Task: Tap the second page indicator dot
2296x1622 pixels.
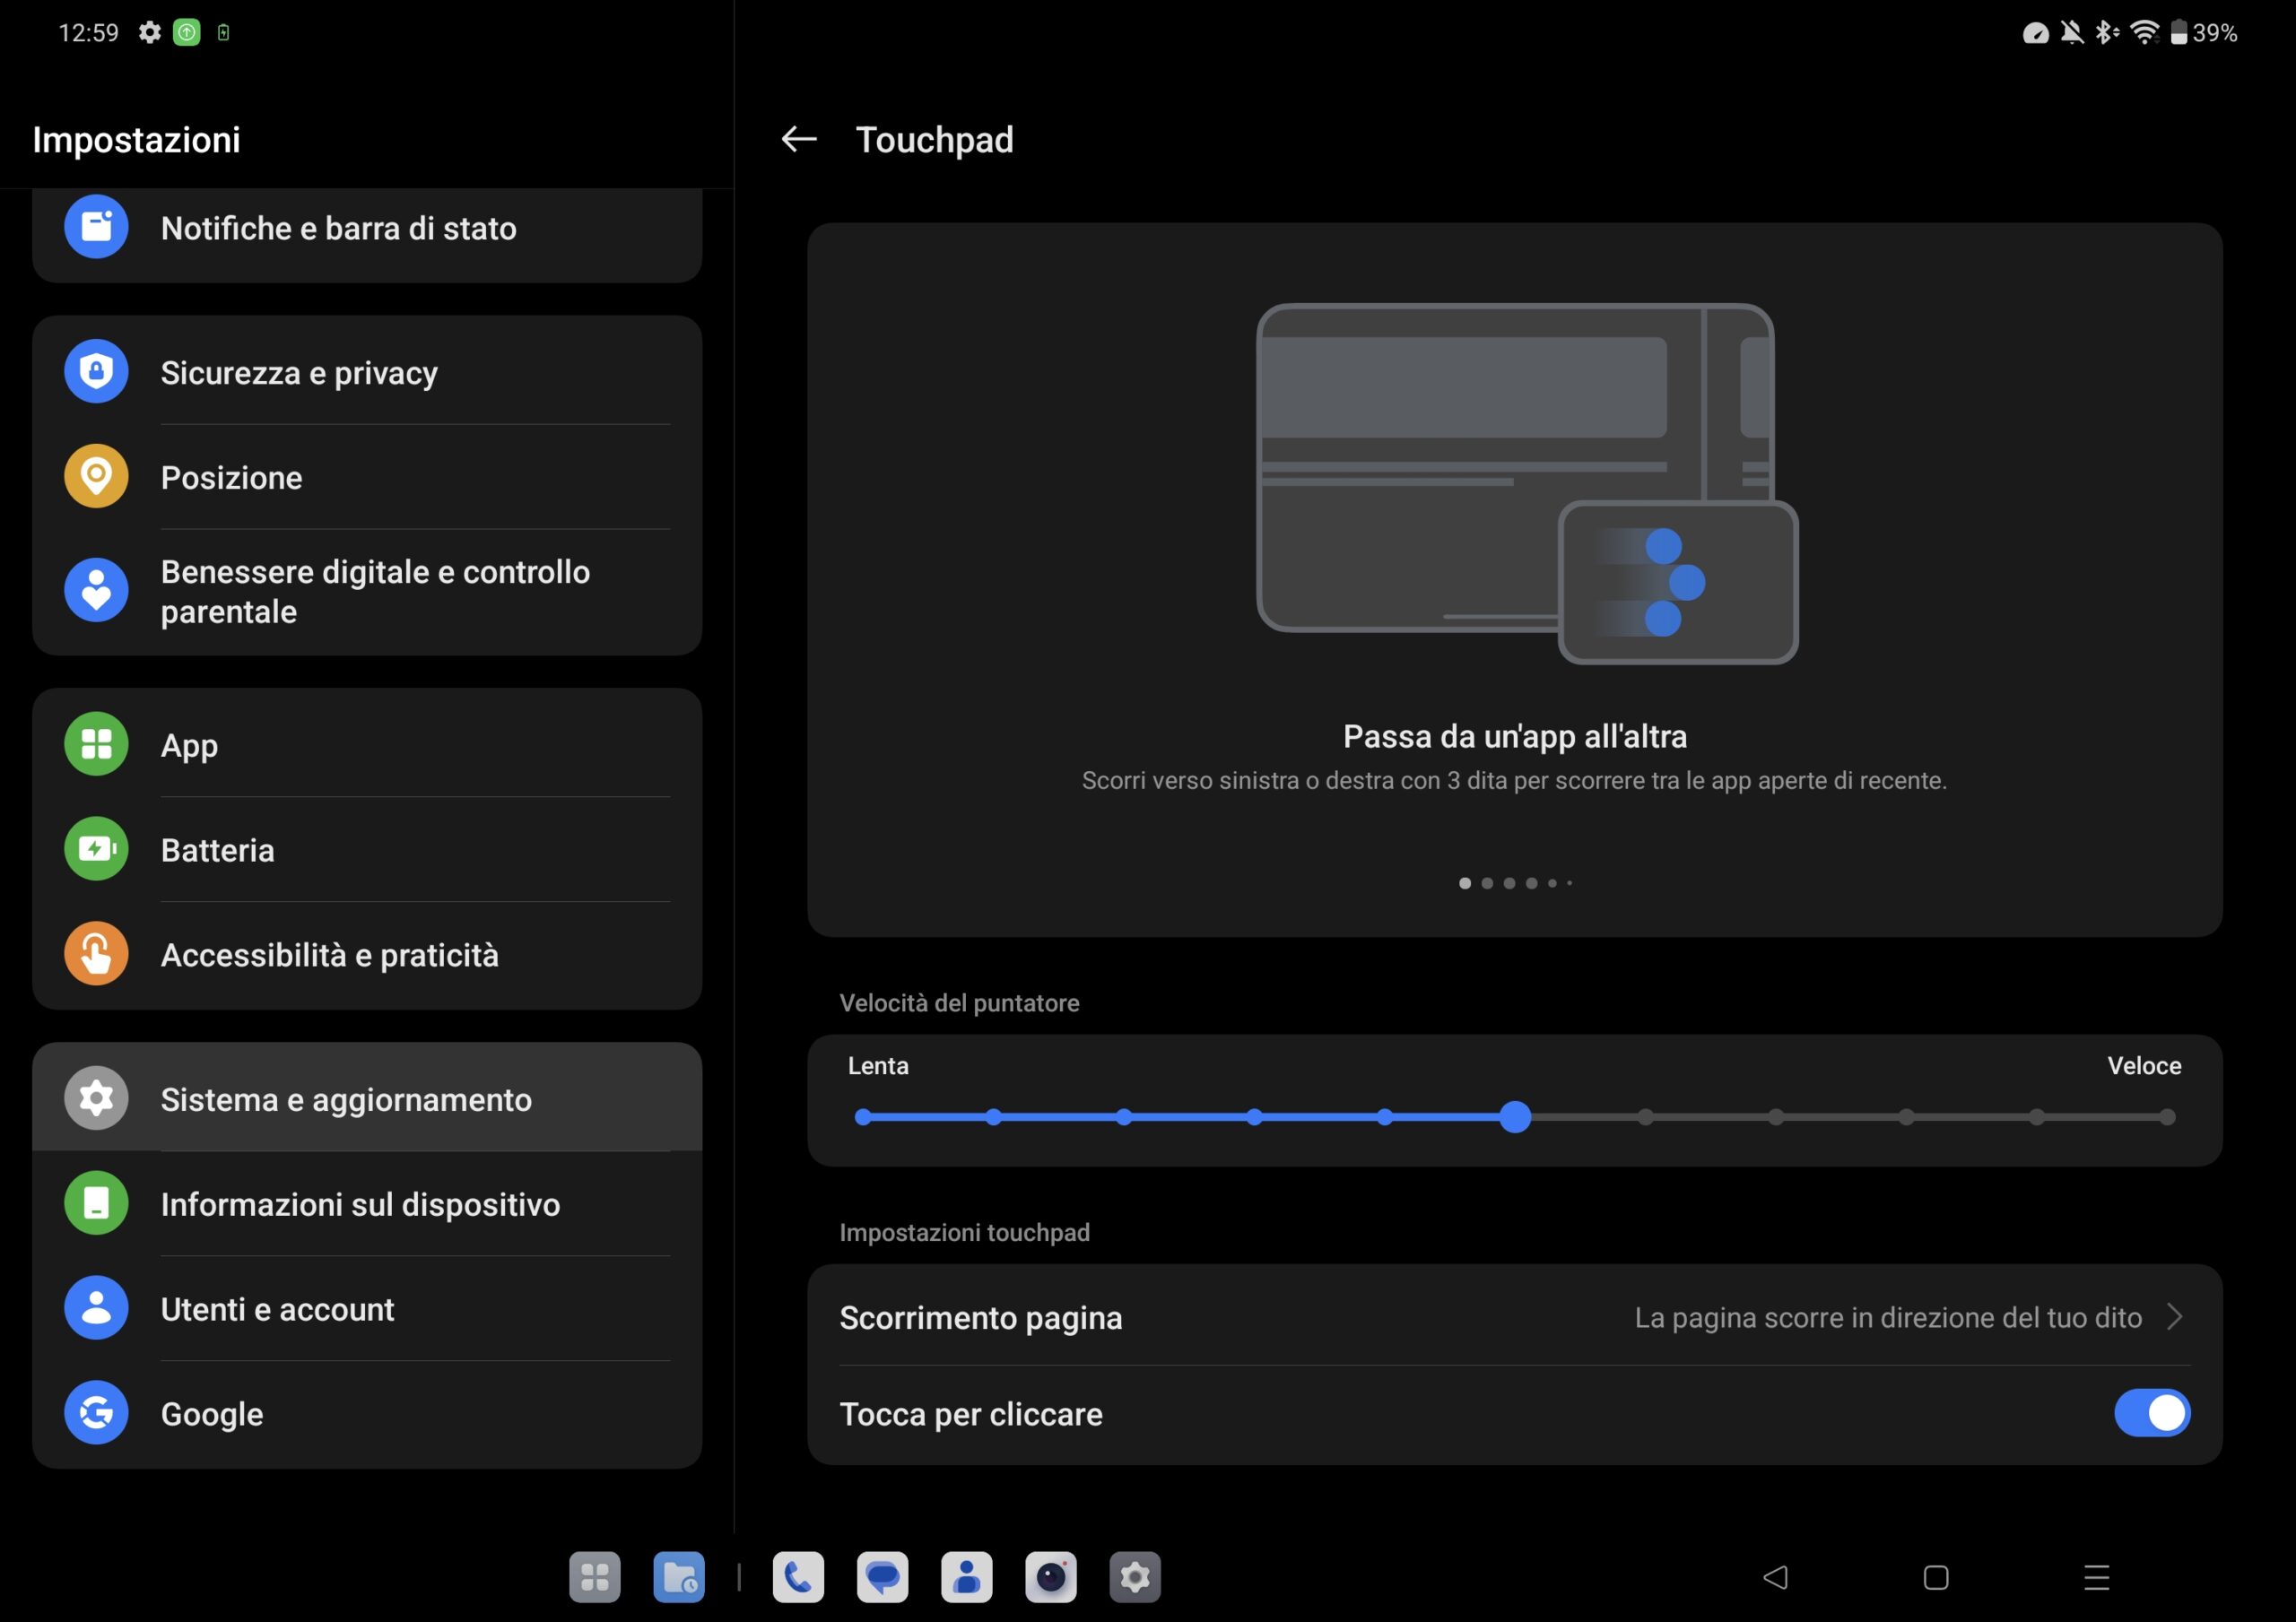Action: click(1487, 883)
